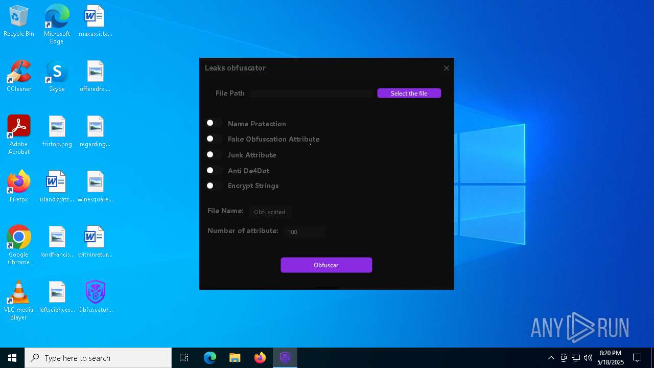Focus the Number of attribute field
This screenshot has height=368, width=654.
tap(305, 232)
